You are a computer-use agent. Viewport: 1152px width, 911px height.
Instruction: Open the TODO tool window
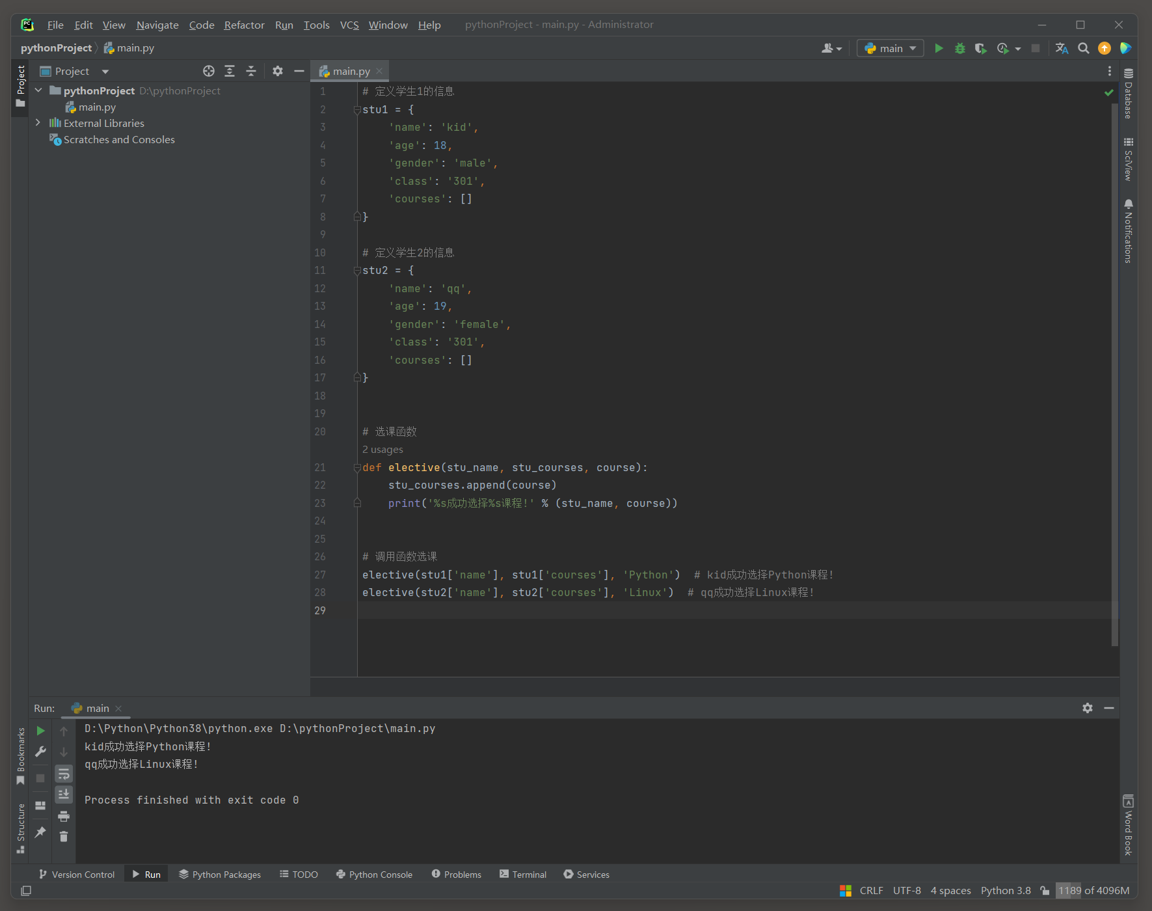click(299, 874)
